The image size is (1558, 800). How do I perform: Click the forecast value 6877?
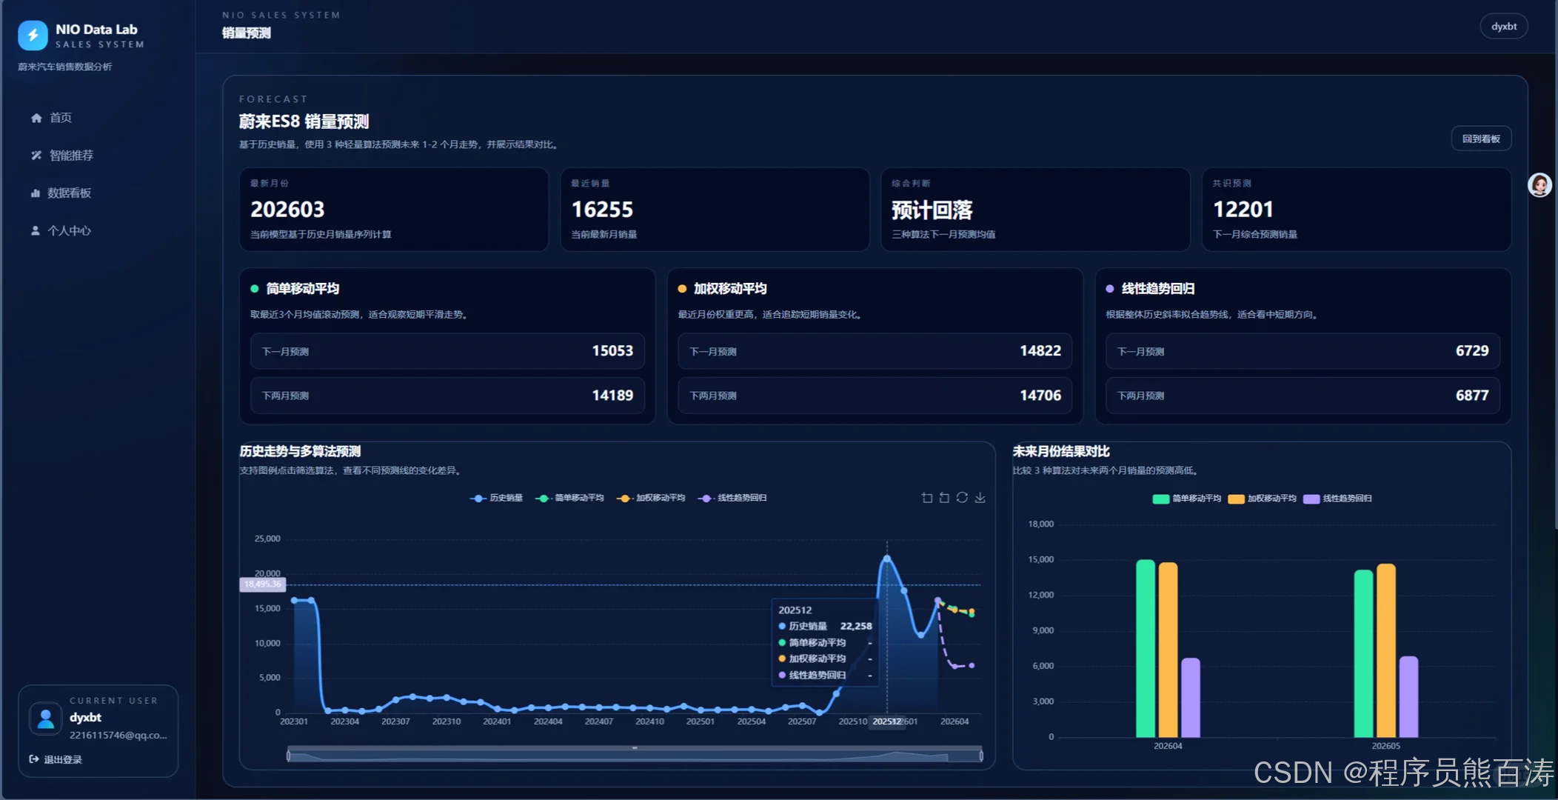click(x=1472, y=396)
